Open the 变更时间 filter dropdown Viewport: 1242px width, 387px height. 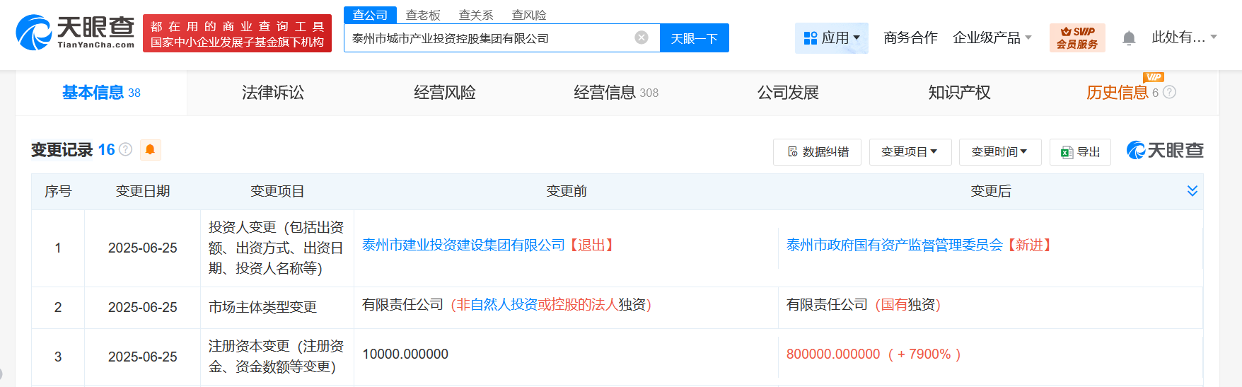coord(1000,152)
